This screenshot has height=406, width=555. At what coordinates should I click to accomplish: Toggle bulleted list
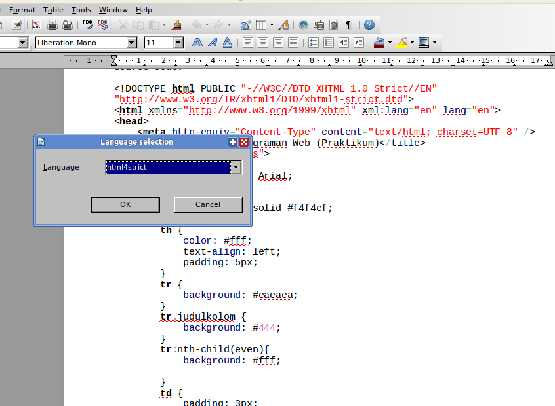(x=329, y=43)
